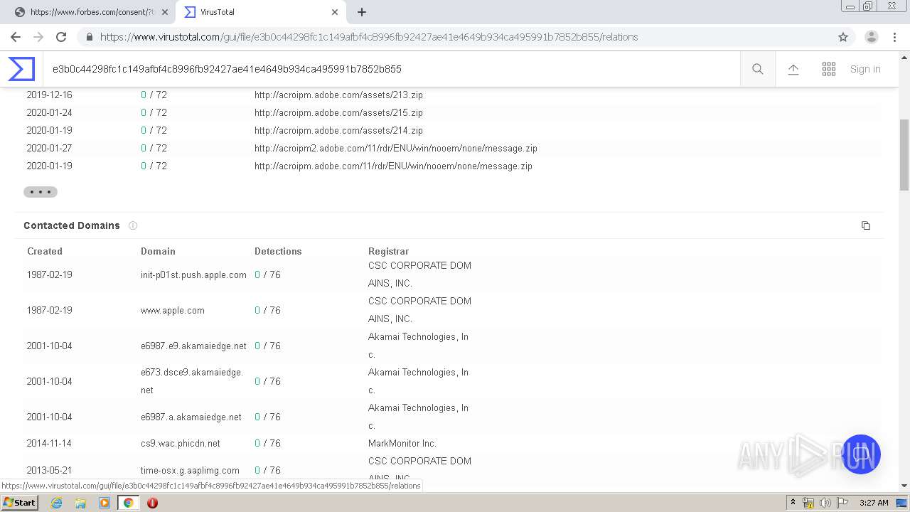The image size is (910, 512).
Task: Open acroipm.adobe.com assets/213.zip URL
Action: (338, 95)
